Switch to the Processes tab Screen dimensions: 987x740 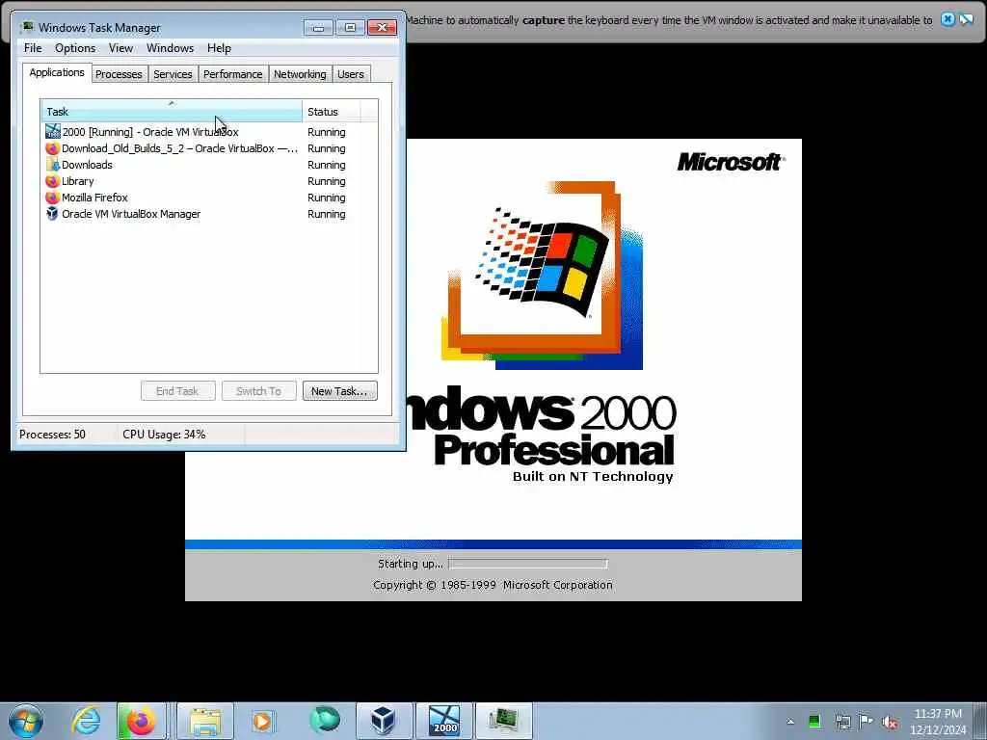[x=119, y=74]
